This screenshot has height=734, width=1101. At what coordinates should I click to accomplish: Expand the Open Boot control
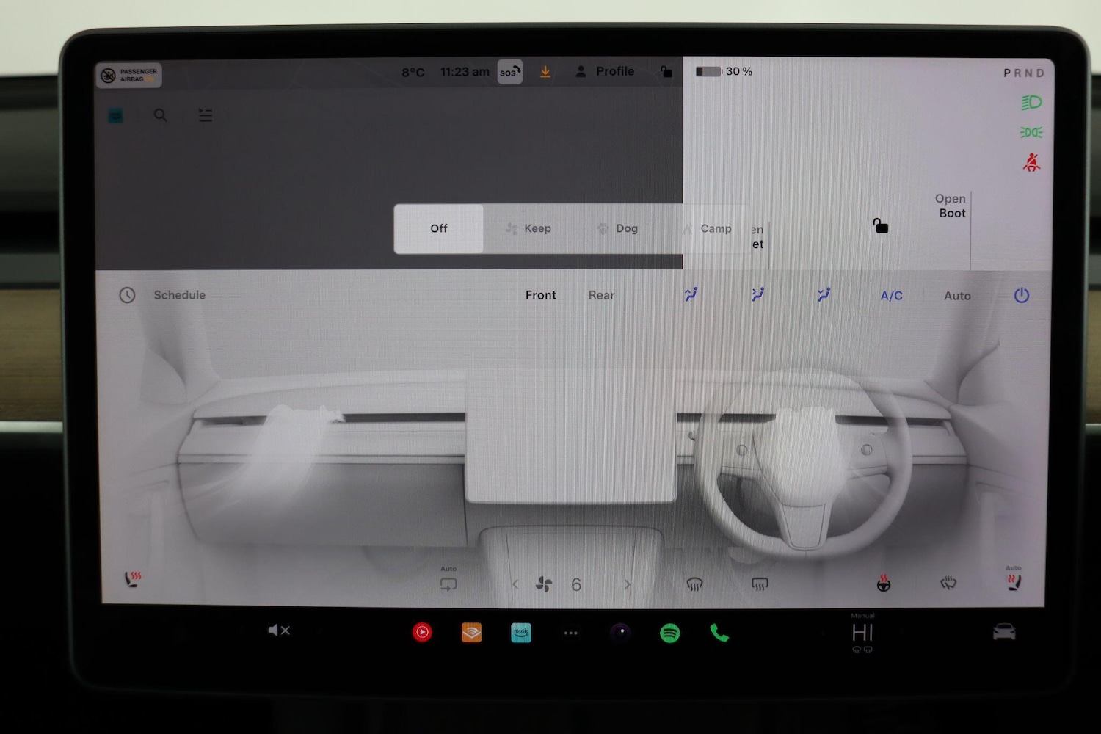tap(950, 206)
